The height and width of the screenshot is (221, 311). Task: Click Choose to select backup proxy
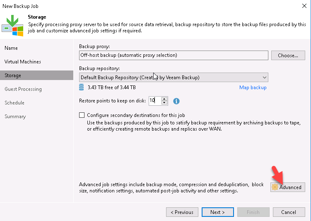[x=288, y=55]
